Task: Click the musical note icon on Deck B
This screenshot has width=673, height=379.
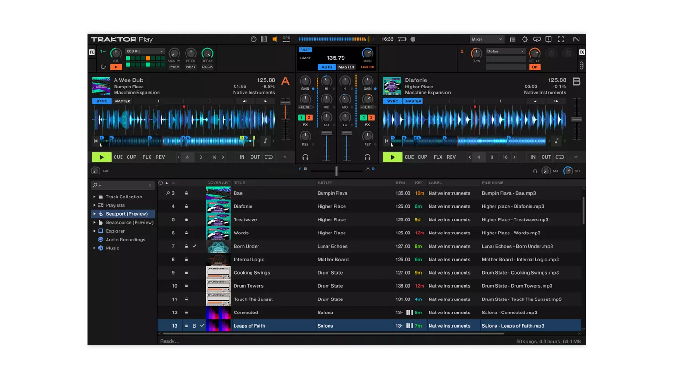Action: pos(556,141)
